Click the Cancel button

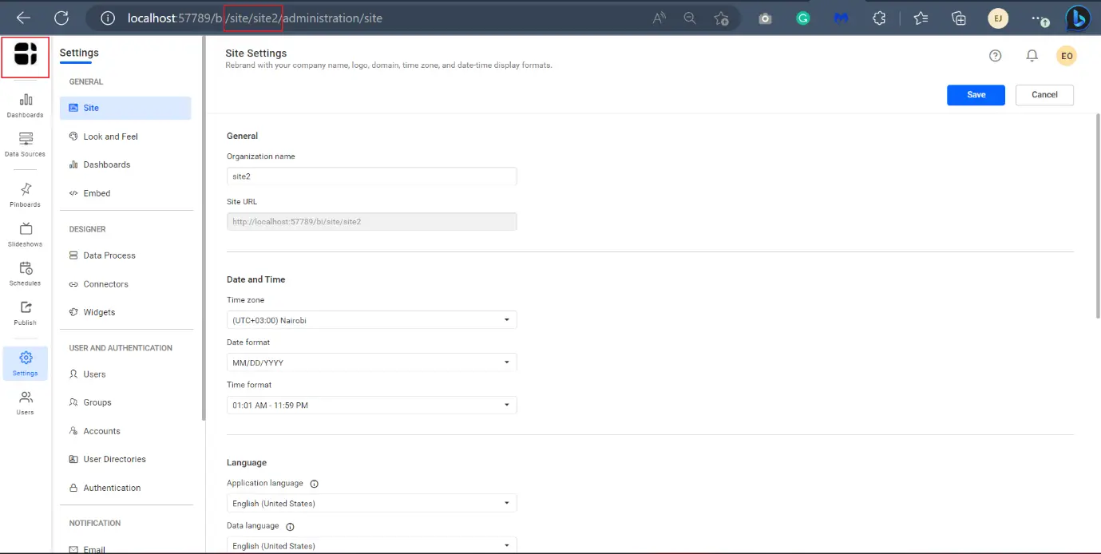coord(1044,94)
